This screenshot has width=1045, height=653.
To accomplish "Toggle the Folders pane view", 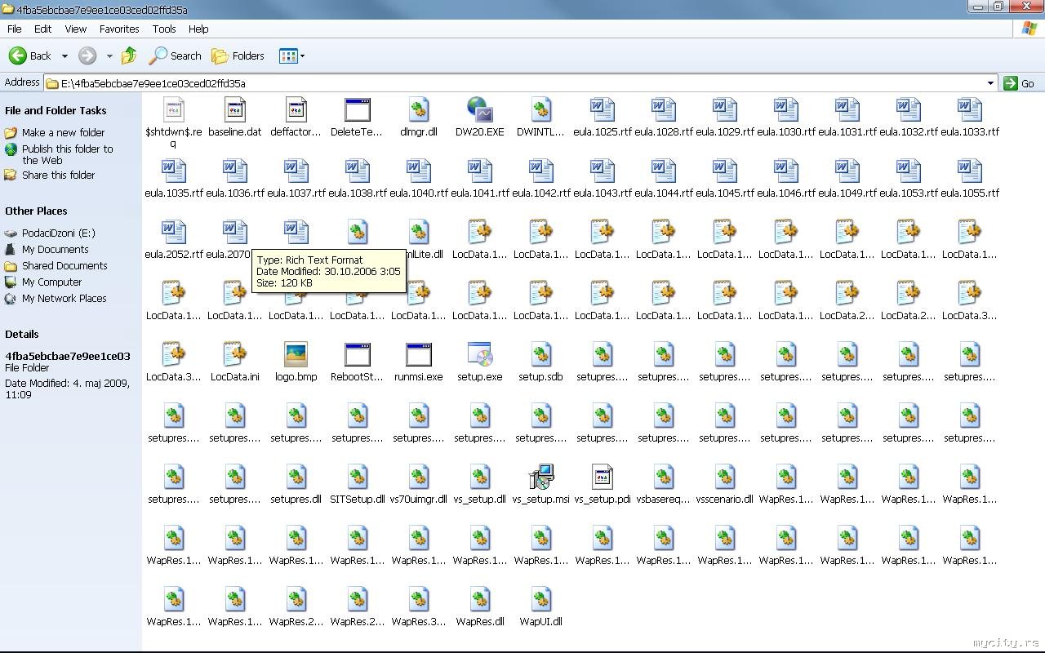I will tap(238, 56).
